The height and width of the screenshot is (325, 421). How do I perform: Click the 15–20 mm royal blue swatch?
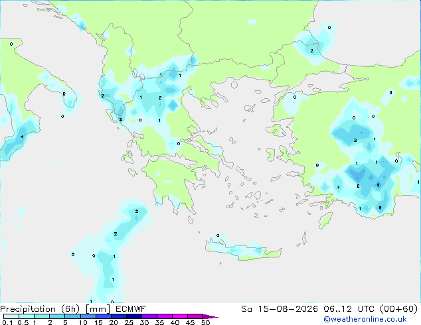(104, 316)
